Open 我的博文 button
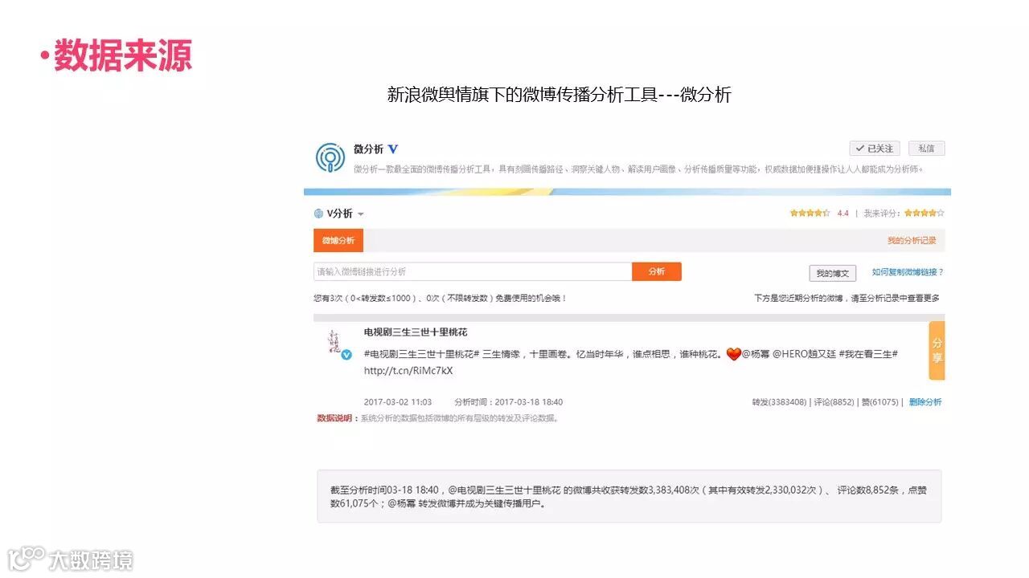 pos(832,274)
